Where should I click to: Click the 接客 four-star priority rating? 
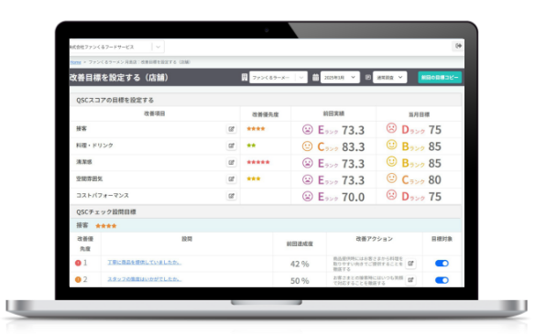(x=256, y=129)
